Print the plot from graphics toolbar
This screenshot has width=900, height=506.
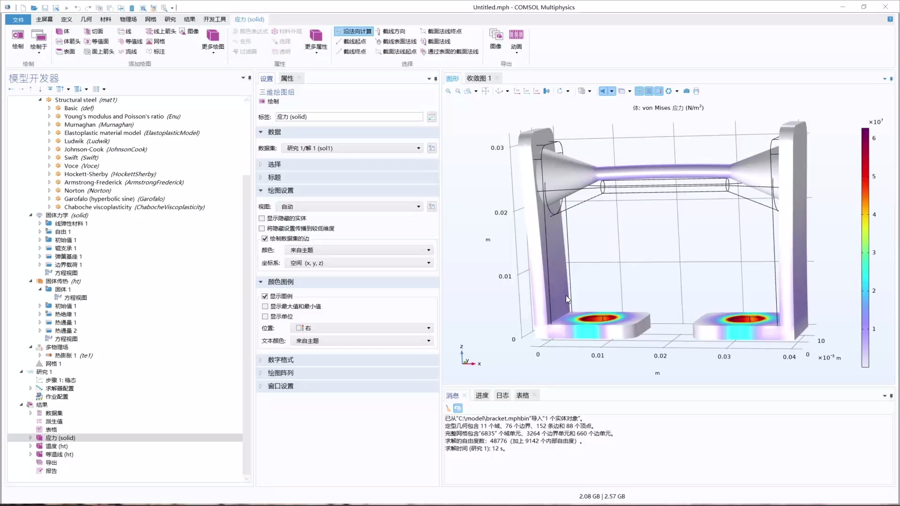[697, 91]
